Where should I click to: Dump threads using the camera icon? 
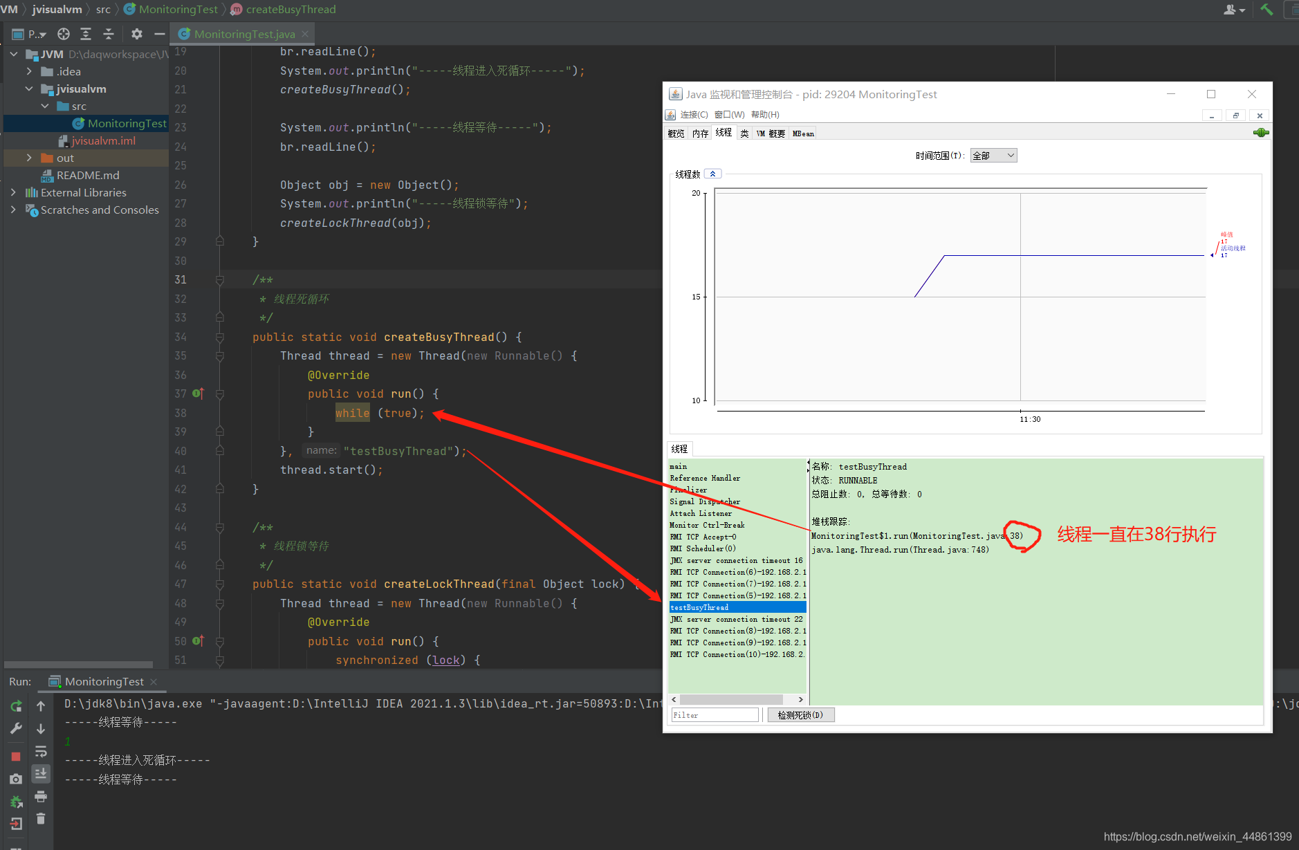(x=16, y=779)
